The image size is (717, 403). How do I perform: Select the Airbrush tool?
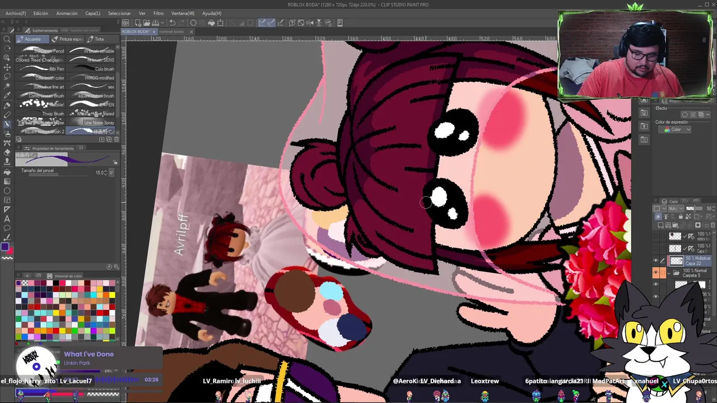7,133
